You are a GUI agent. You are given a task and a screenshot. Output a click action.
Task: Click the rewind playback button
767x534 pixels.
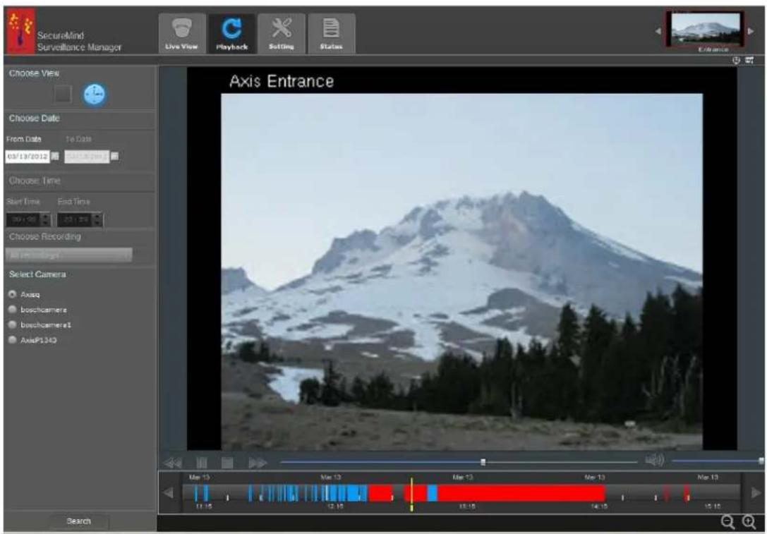click(172, 463)
